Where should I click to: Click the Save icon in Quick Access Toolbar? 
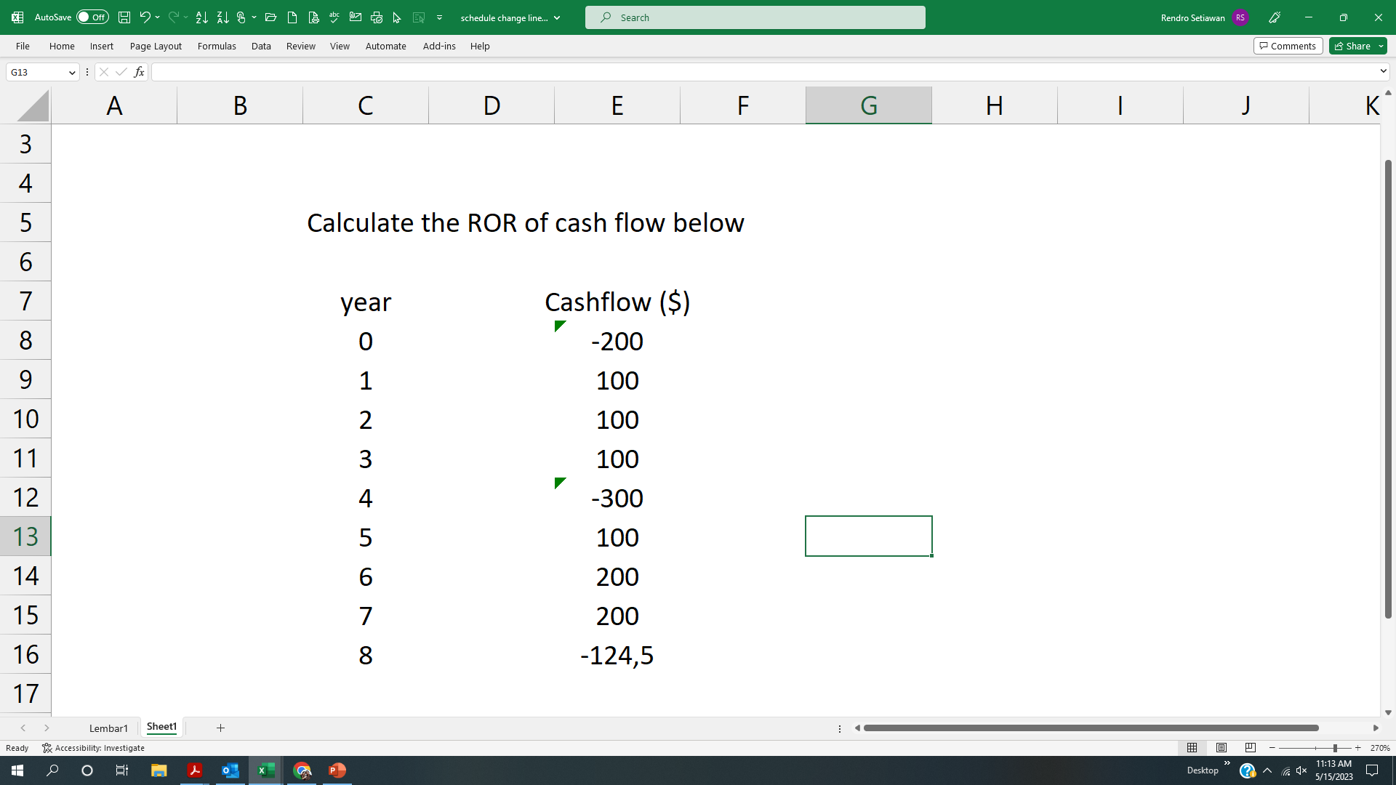(124, 17)
